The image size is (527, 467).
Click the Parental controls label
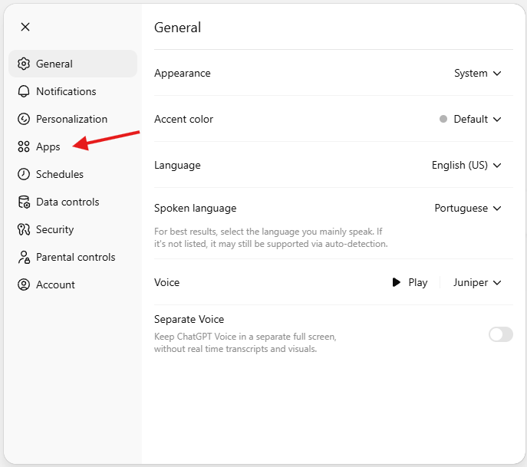tap(76, 257)
